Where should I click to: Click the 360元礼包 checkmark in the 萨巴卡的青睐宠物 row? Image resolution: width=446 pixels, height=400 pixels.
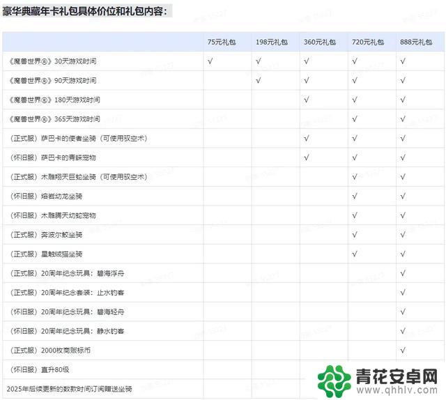tap(307, 157)
